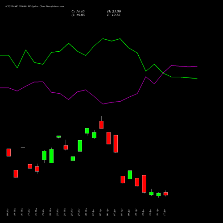The height and width of the screenshot is (223, 223).
Task: Click the close value C: 14.45
Action: tap(78, 12)
